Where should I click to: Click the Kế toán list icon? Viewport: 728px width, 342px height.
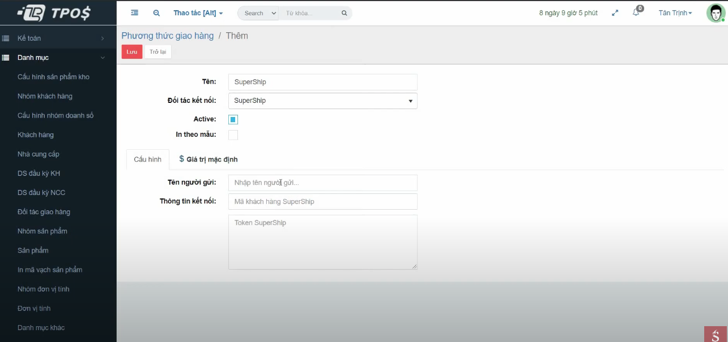[x=6, y=38]
